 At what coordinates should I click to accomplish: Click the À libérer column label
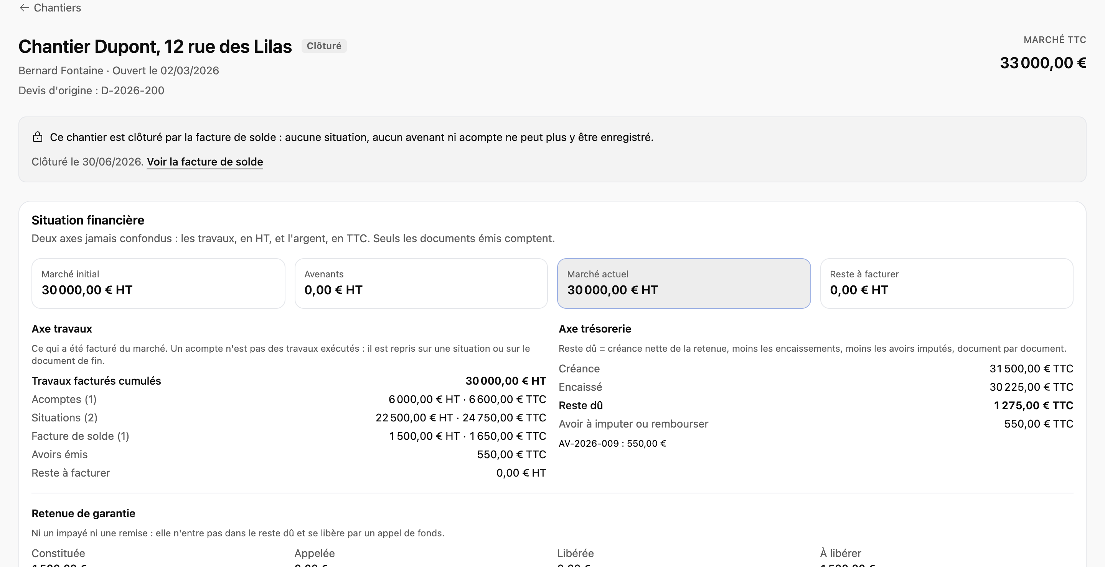click(840, 553)
